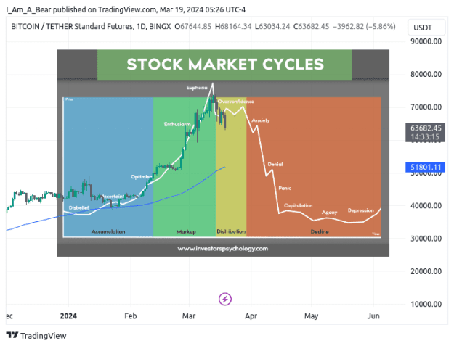This screenshot has height=346, width=454.
Task: Click the I_Am_A_Bear published header text
Action: [x=126, y=9]
